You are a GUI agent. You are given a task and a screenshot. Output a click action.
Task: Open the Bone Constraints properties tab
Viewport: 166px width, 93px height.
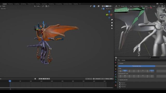(x=116, y=82)
